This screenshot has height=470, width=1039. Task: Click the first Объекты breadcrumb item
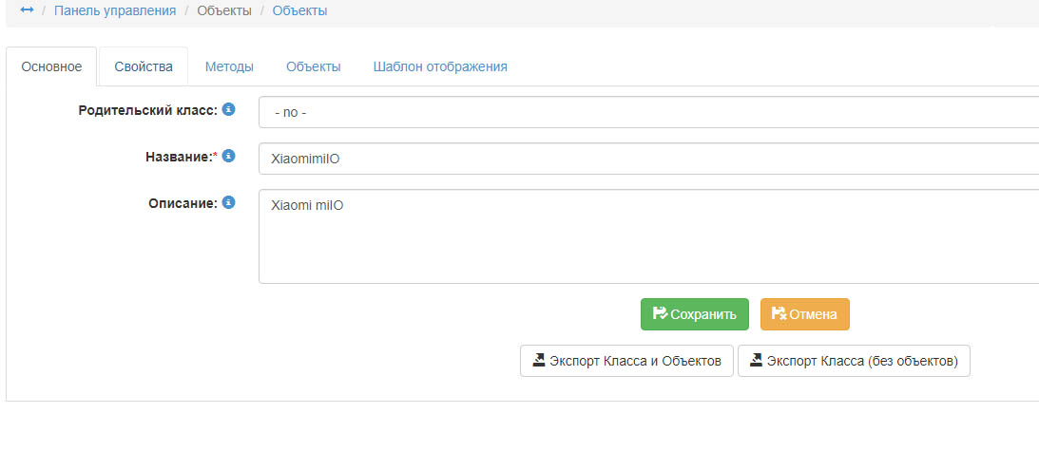[224, 10]
